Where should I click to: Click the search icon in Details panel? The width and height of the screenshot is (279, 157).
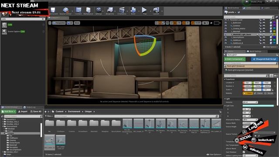(267, 75)
